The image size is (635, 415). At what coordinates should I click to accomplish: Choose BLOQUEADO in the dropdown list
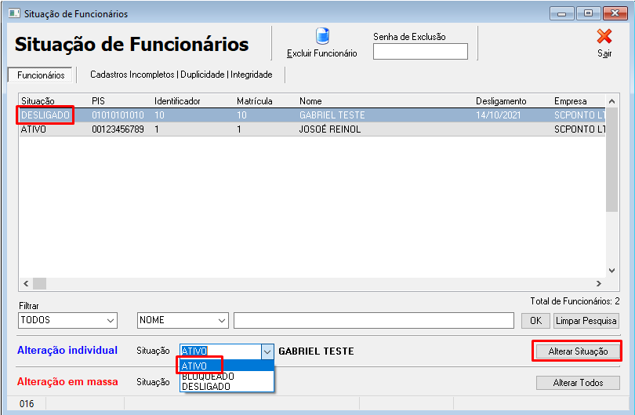(x=207, y=377)
